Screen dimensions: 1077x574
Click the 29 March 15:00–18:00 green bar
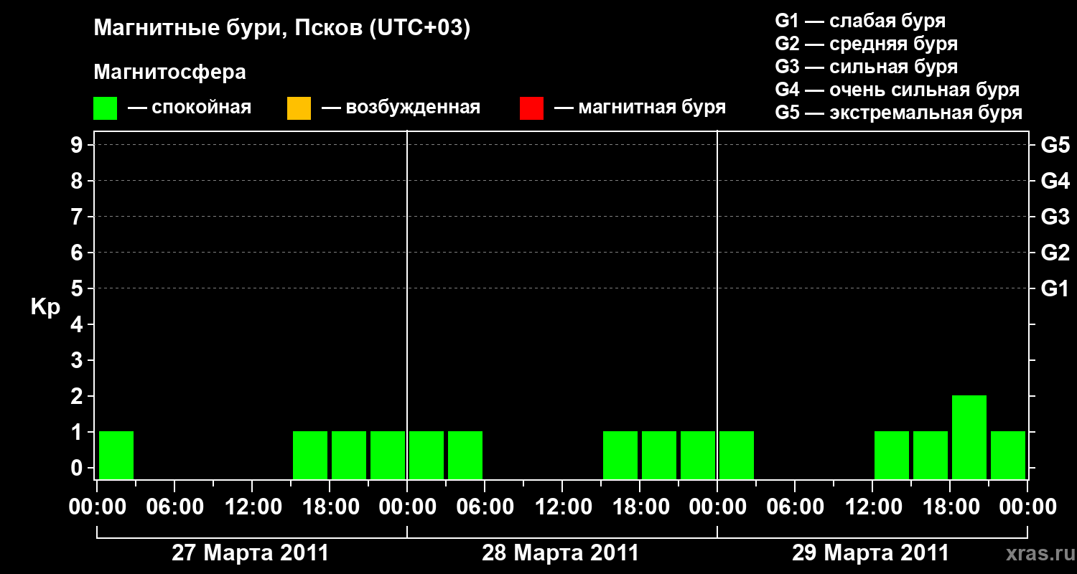click(x=931, y=455)
